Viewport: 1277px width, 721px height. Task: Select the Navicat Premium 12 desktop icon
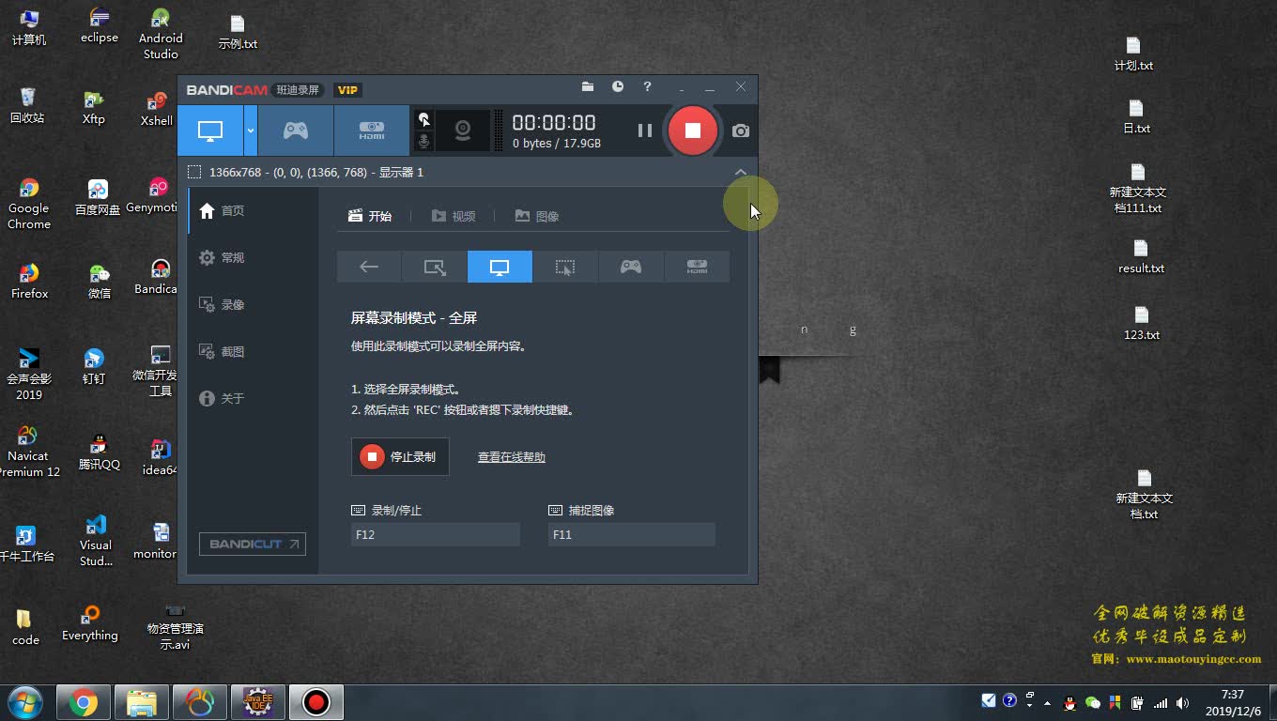pos(28,452)
